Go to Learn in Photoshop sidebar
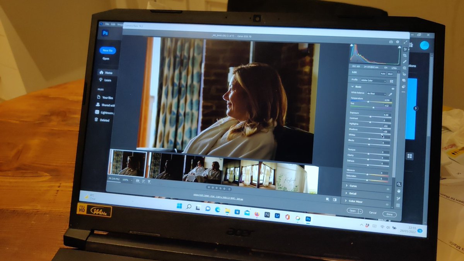This screenshot has width=464, height=261. pos(105,80)
